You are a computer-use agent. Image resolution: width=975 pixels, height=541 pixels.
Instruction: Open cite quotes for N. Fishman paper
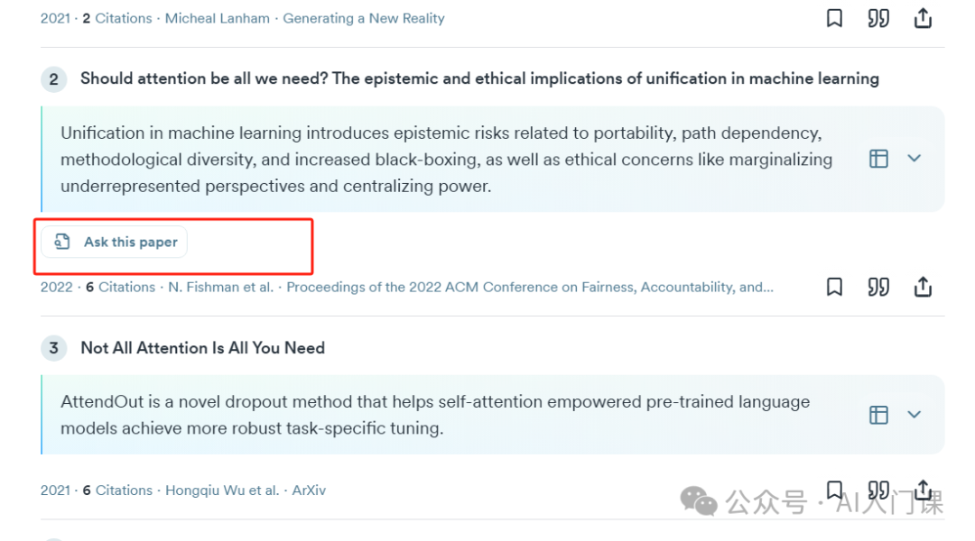click(x=878, y=287)
